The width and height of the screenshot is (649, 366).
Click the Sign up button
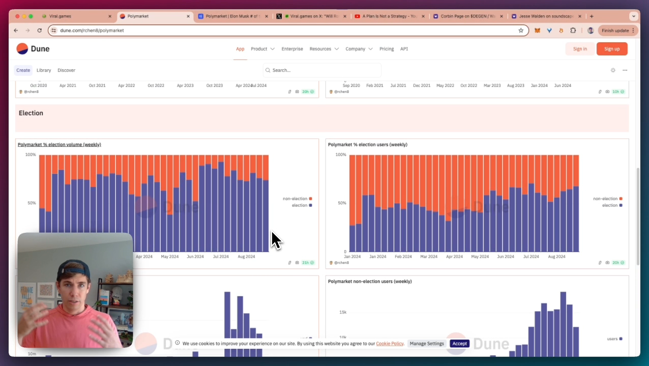tap(612, 49)
